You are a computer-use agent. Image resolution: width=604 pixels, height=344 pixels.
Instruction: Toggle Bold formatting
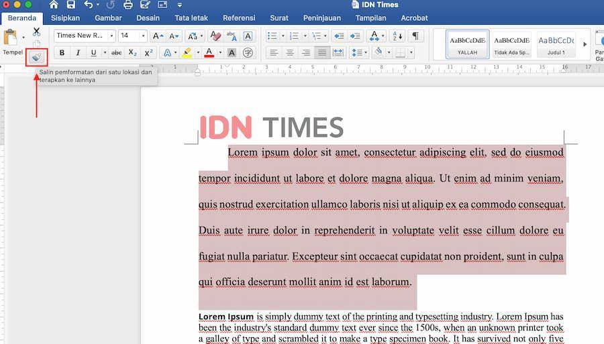pyautogui.click(x=62, y=53)
